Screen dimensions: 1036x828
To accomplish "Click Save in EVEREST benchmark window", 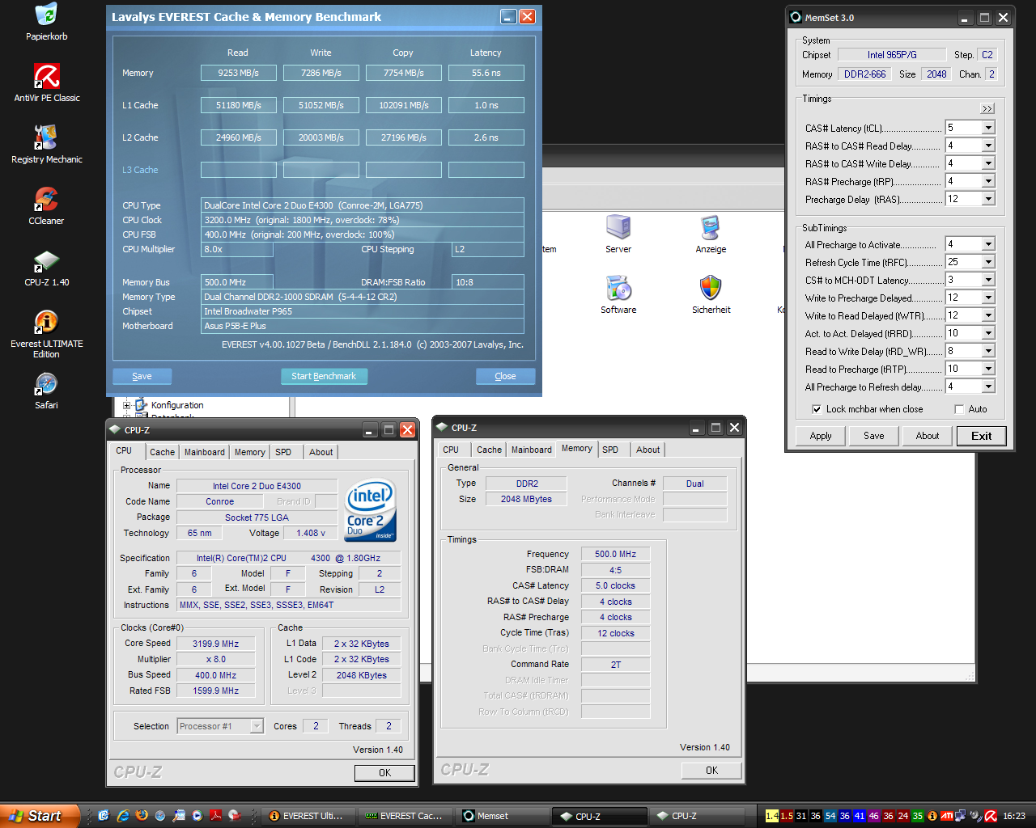I will 142,376.
